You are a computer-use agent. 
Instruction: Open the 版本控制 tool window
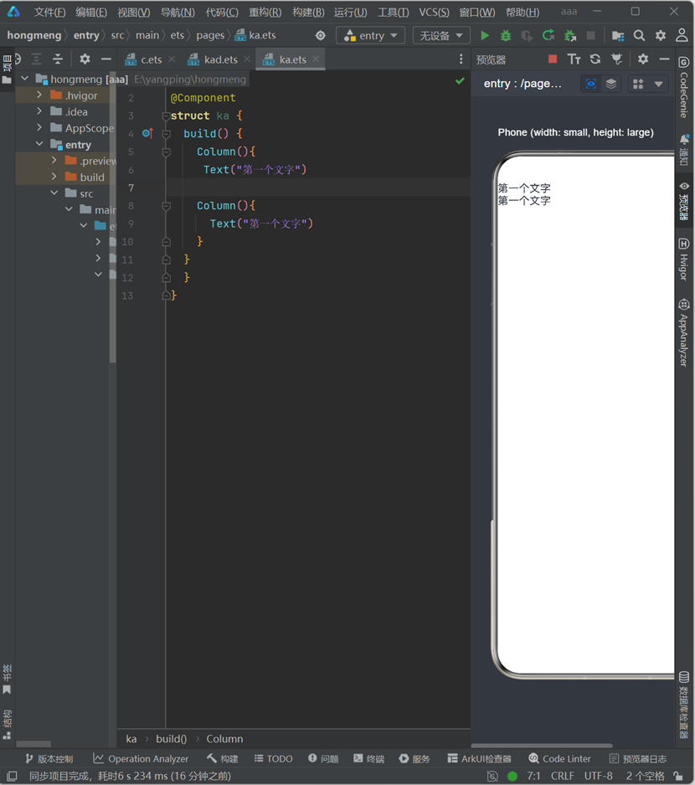[49, 759]
